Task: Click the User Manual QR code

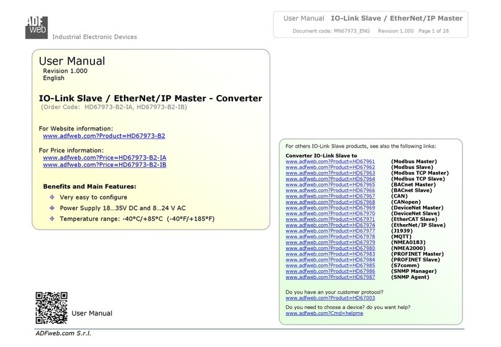Action: [51, 308]
